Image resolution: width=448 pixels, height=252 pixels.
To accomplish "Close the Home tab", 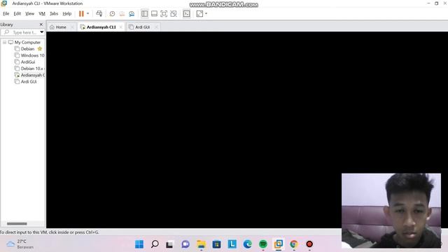I will tap(72, 27).
